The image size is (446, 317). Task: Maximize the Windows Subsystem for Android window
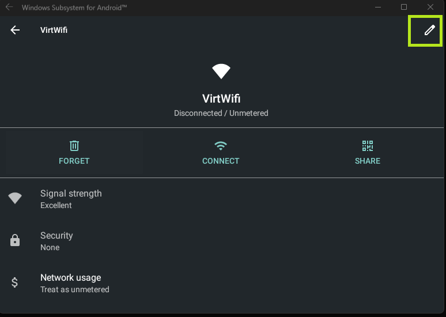[404, 7]
